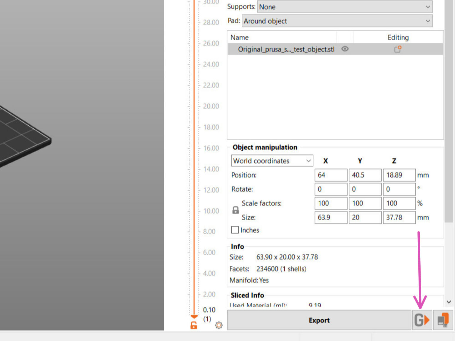The height and width of the screenshot is (341, 455).
Task: Expand the World coordinates combo box
Action: click(272, 161)
